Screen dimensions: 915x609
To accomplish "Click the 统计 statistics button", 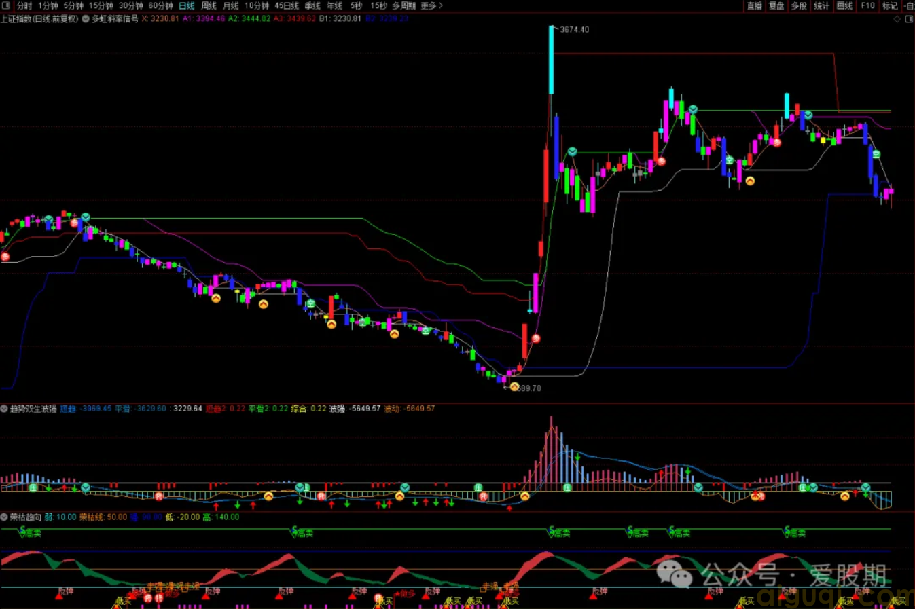I will click(821, 5).
